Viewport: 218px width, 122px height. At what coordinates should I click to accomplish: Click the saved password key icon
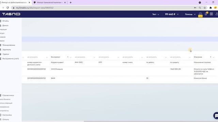pos(195,8)
